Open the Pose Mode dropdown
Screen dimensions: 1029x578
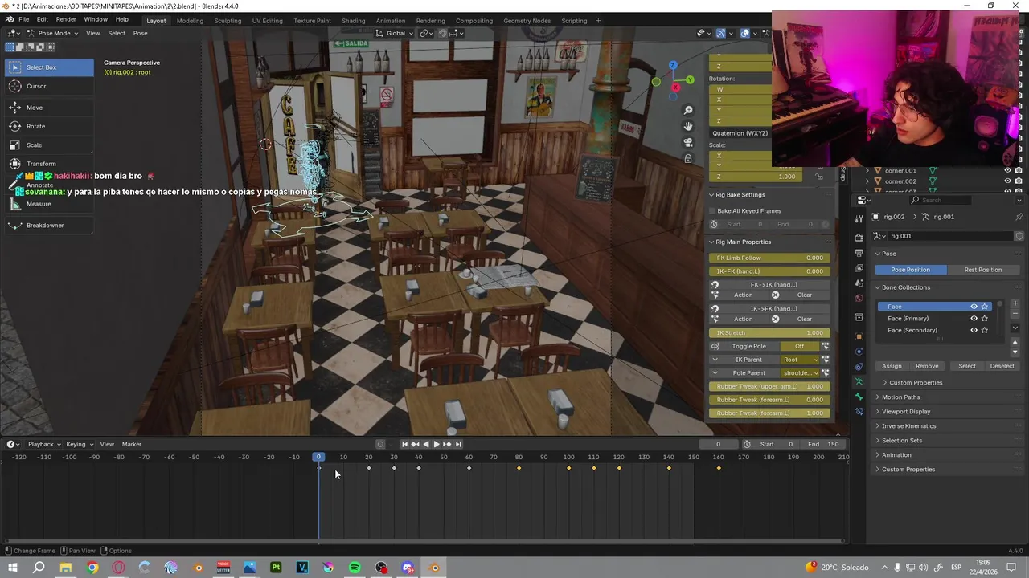tap(52, 33)
